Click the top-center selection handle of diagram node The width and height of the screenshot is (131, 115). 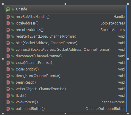tap(65, 4)
